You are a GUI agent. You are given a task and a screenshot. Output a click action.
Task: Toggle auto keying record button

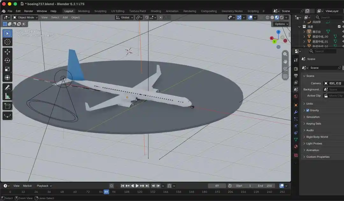point(111,186)
